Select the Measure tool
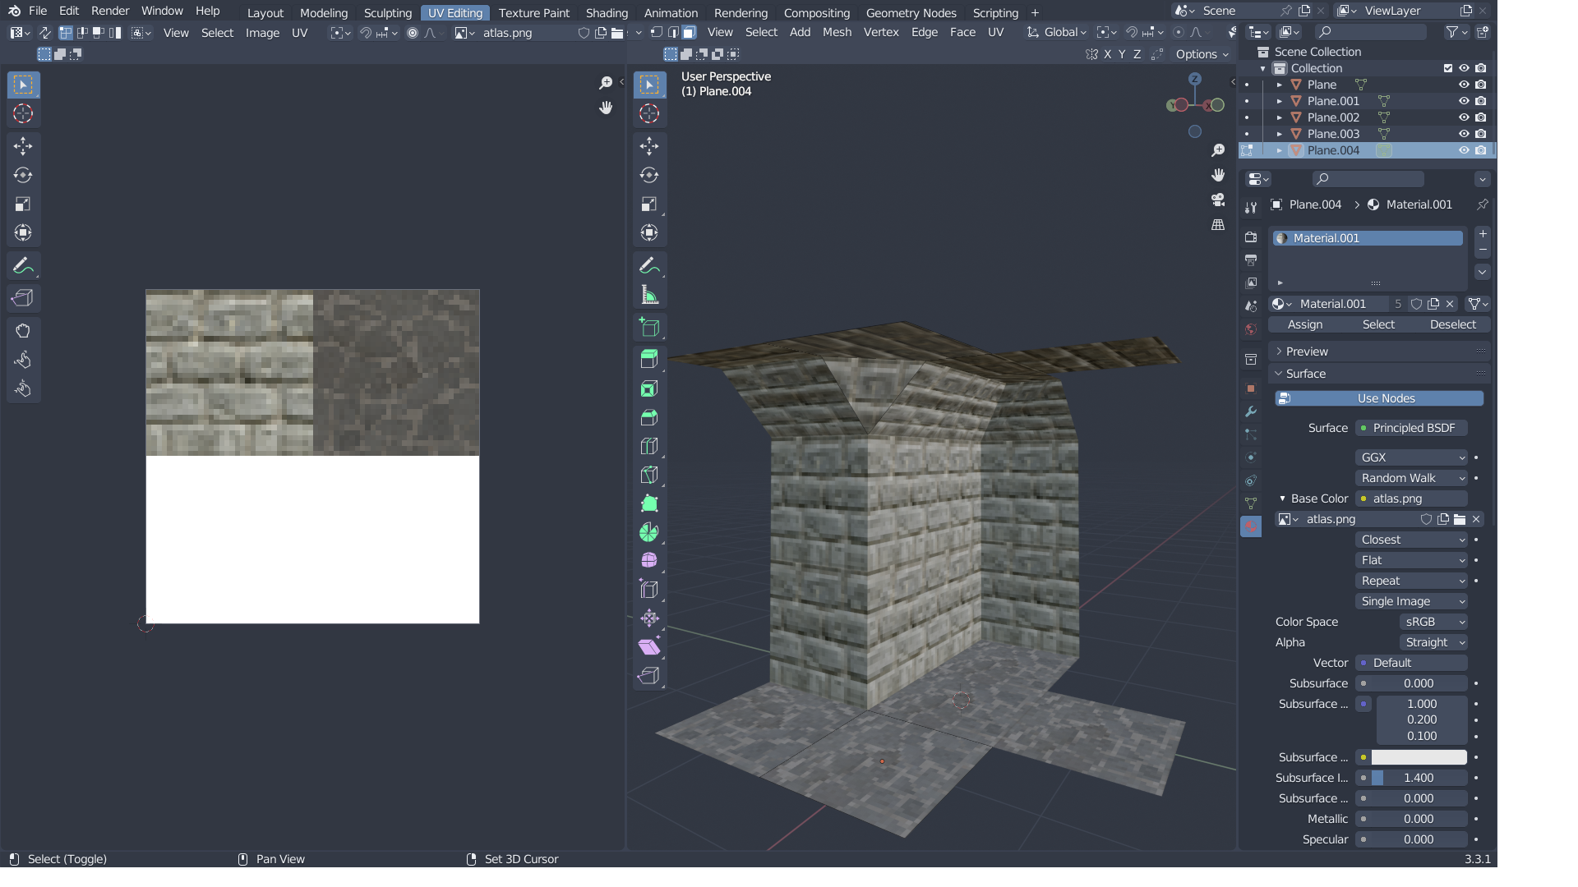The width and height of the screenshot is (1578, 887). coord(649,294)
